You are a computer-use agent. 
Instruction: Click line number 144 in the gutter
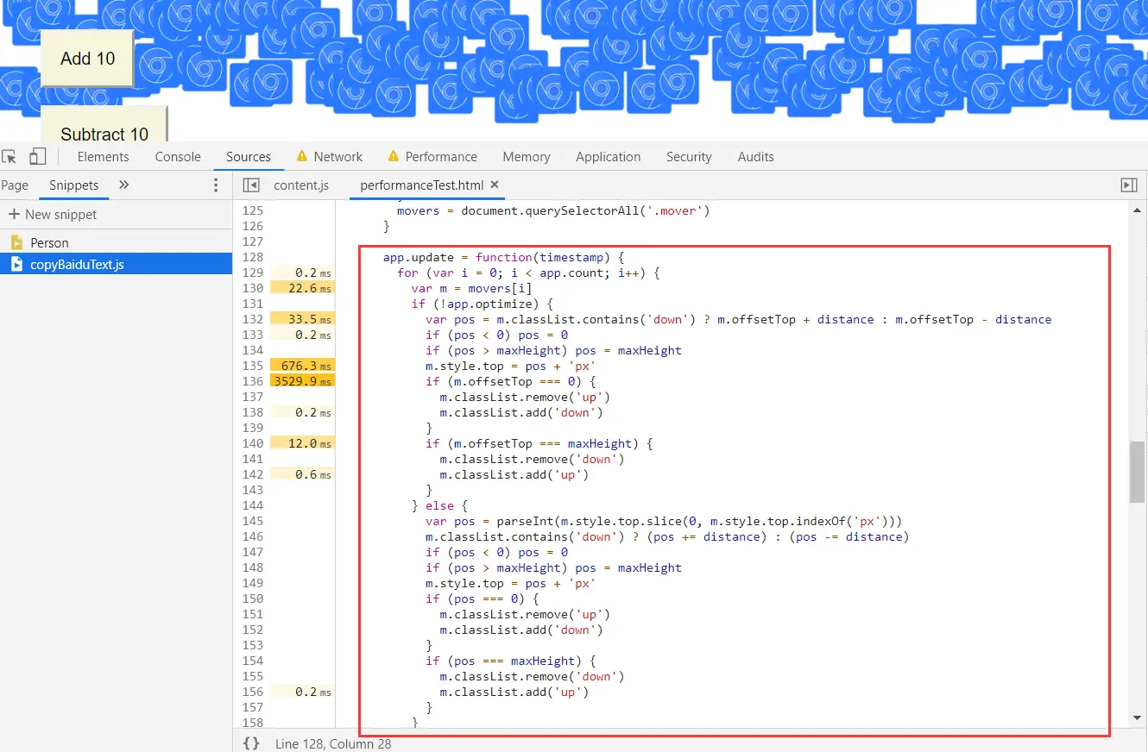(252, 505)
